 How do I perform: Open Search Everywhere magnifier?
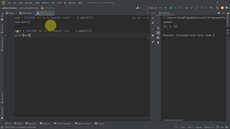pos(217,8)
